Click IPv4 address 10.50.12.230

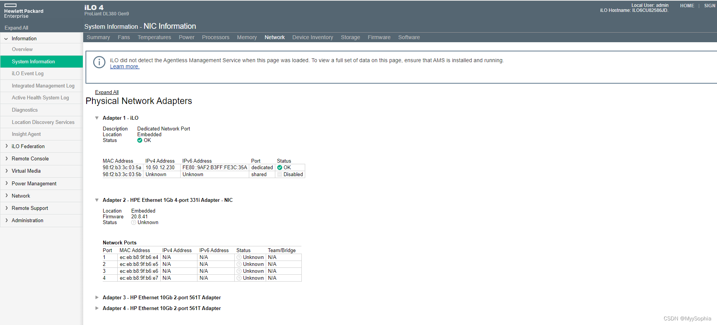pos(160,168)
